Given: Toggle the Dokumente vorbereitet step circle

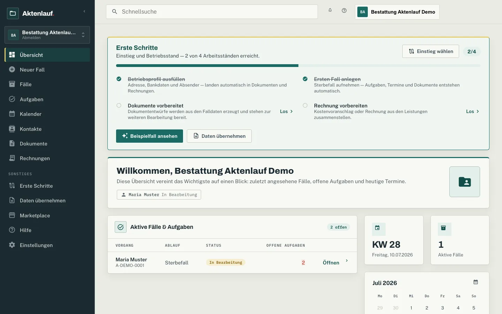Looking at the screenshot, I should click(119, 105).
